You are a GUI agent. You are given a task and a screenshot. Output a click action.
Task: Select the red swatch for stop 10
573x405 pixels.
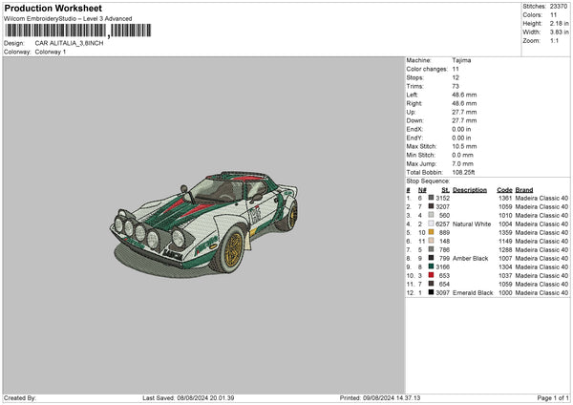(x=432, y=275)
